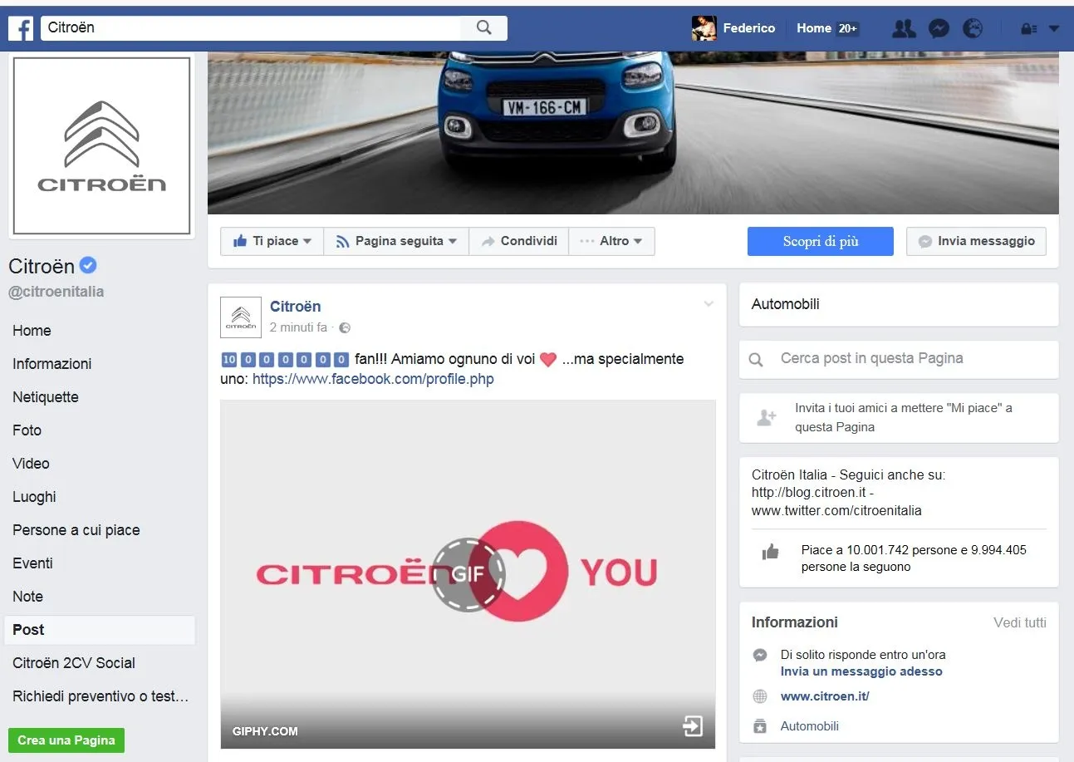Click the Facebook logo icon

[21, 28]
